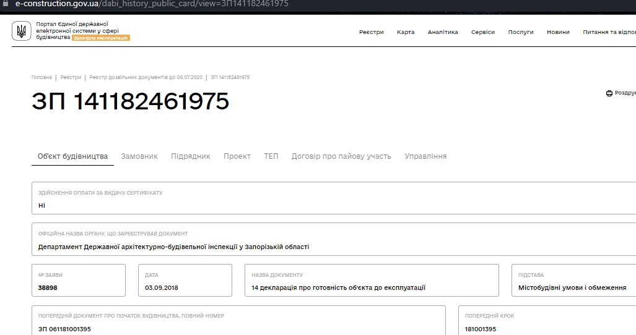Click the Дата field label
The width and height of the screenshot is (636, 335).
click(151, 275)
